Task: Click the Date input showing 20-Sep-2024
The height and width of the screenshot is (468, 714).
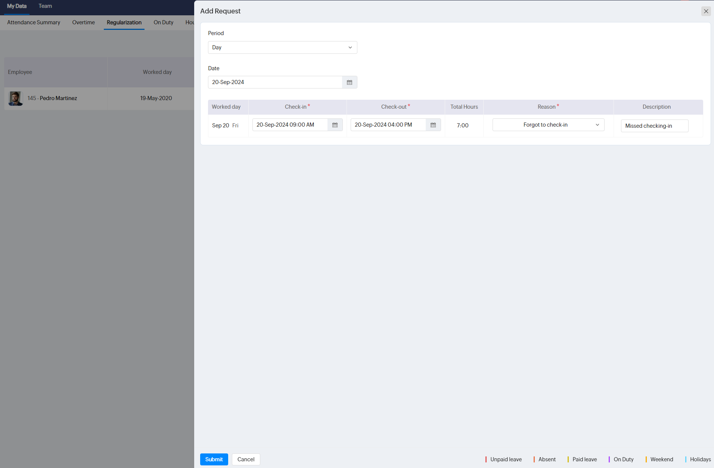Action: point(275,82)
